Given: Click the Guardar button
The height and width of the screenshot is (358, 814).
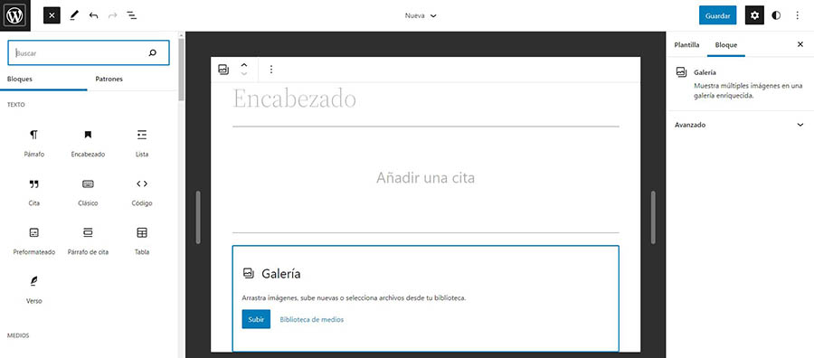Looking at the screenshot, I should coord(717,15).
